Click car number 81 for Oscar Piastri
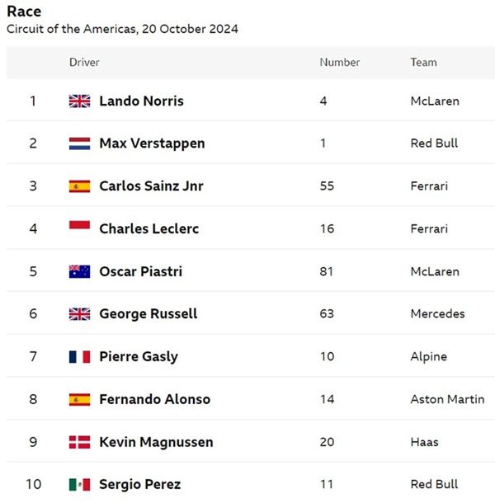 point(326,271)
